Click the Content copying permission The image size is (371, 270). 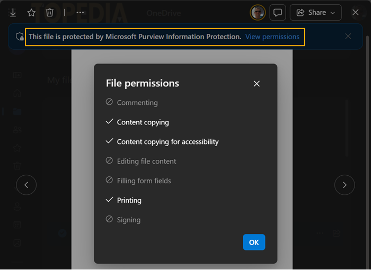137,122
